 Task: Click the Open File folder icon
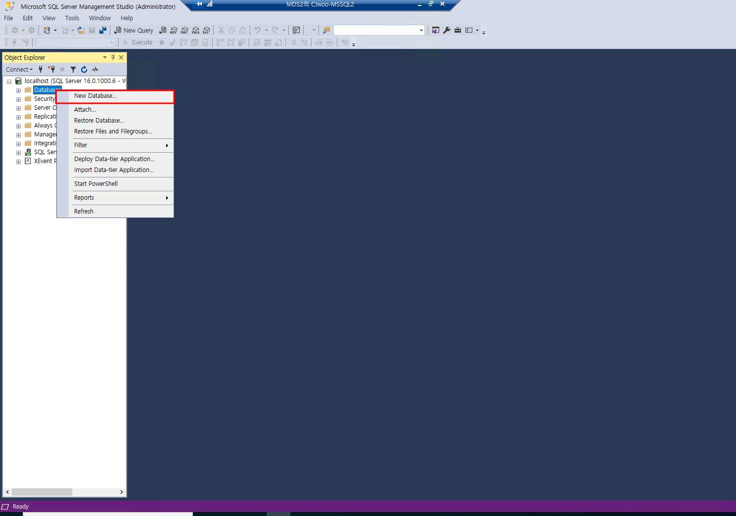point(81,30)
